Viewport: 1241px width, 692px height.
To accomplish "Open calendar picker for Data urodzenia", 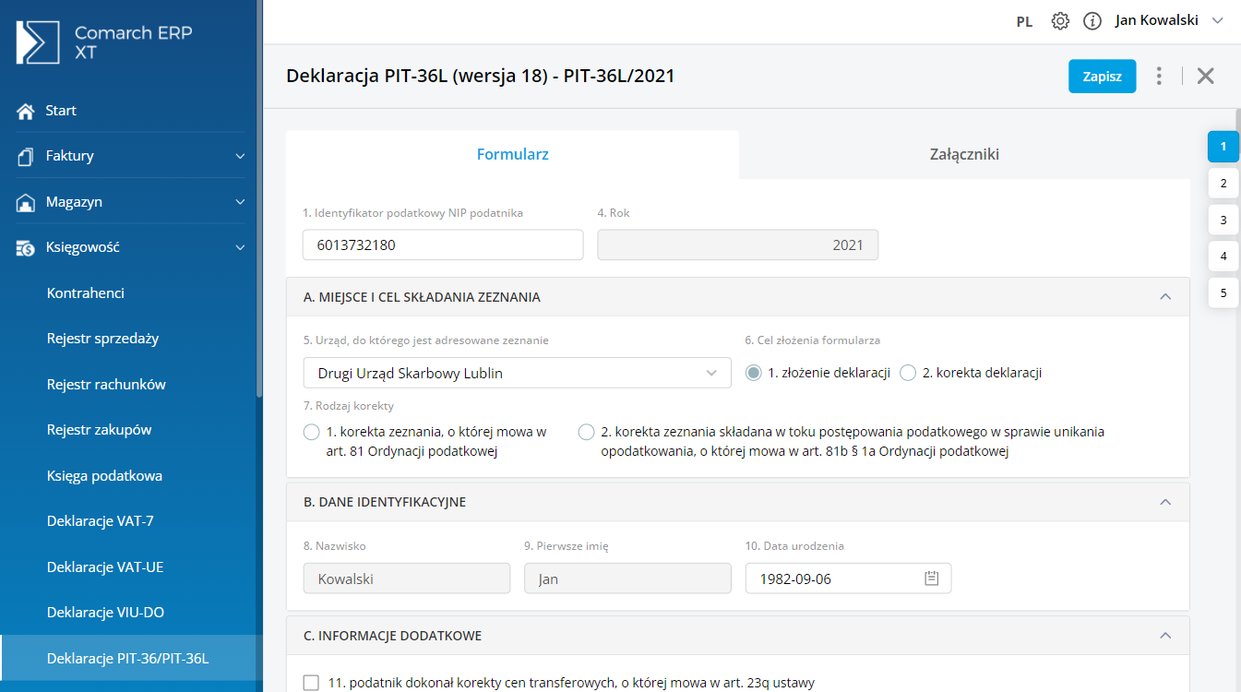I will pos(931,579).
